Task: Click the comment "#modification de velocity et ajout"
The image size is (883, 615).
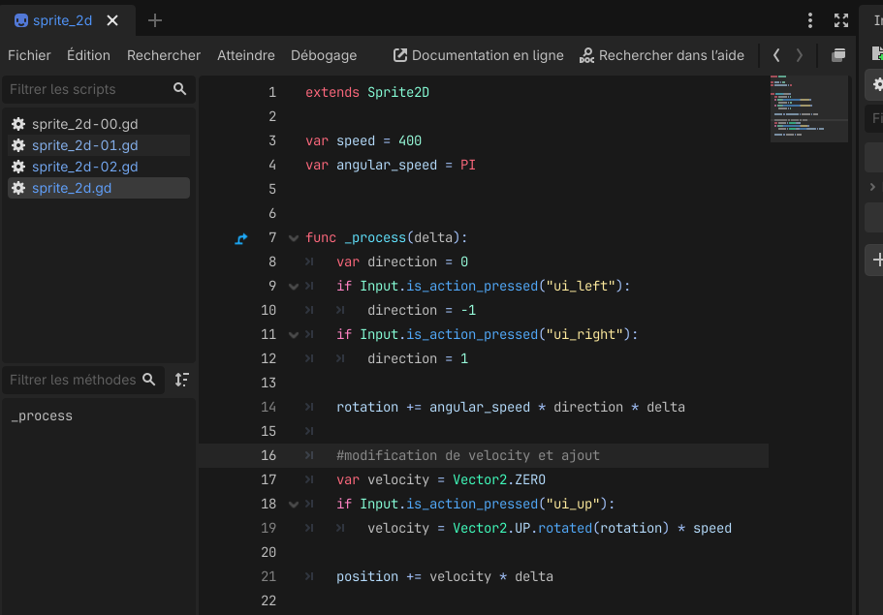Action: 468,455
